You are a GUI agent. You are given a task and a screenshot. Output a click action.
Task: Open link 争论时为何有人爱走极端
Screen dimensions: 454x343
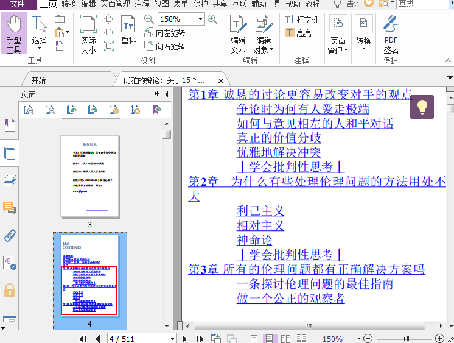click(303, 109)
